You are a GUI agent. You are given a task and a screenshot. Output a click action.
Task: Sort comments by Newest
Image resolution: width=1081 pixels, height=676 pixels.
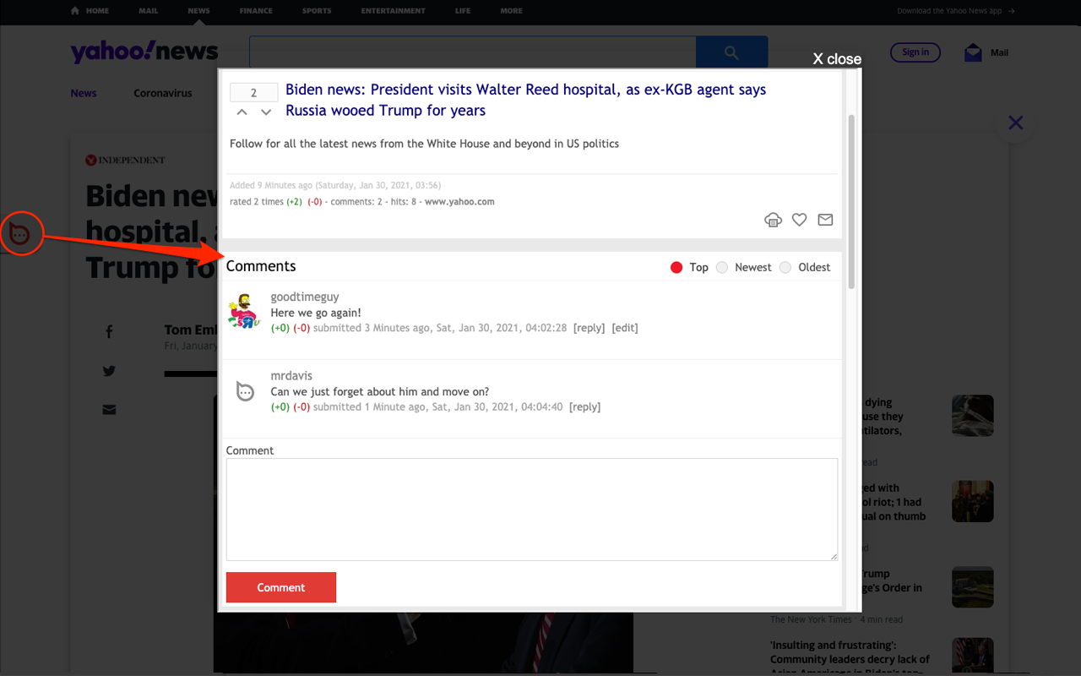coord(722,267)
